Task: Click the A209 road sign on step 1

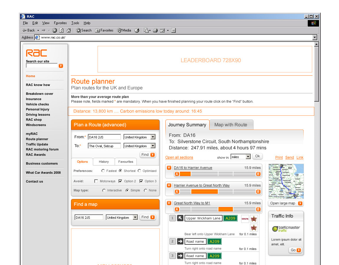Action: click(x=230, y=218)
